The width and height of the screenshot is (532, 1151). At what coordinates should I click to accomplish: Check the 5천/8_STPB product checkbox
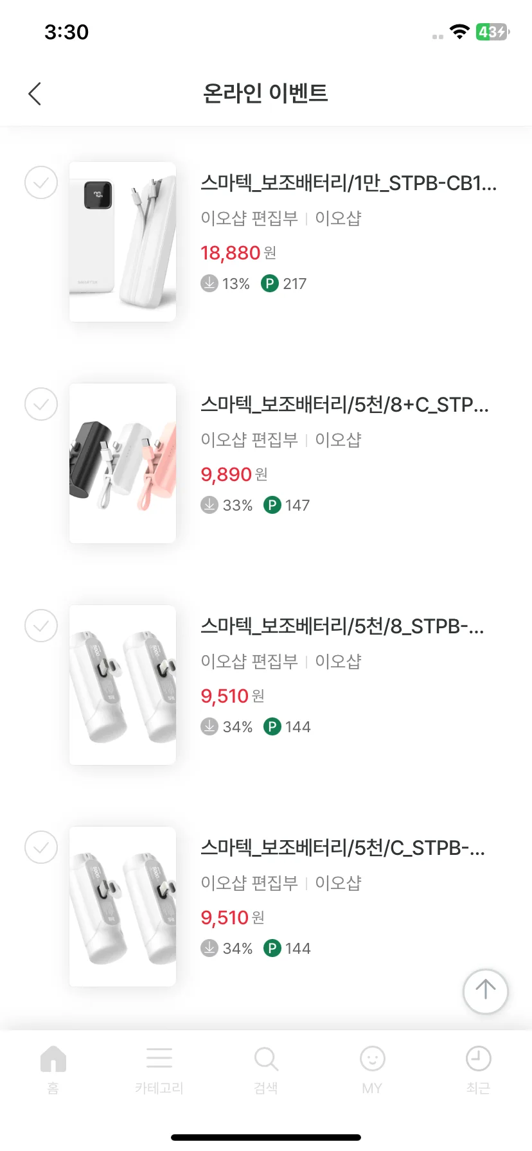(41, 626)
